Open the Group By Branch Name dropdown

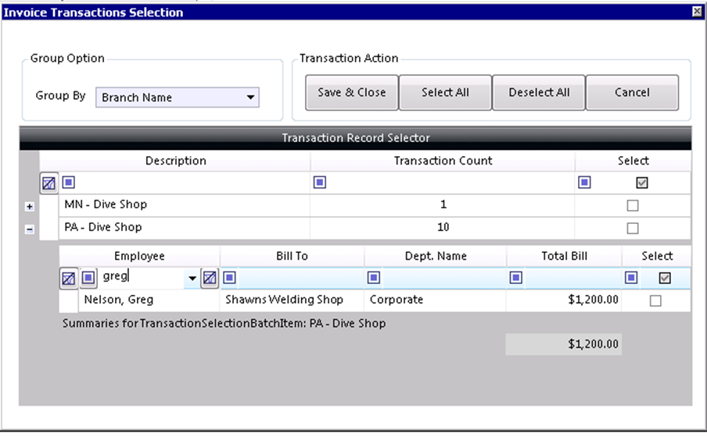point(178,98)
